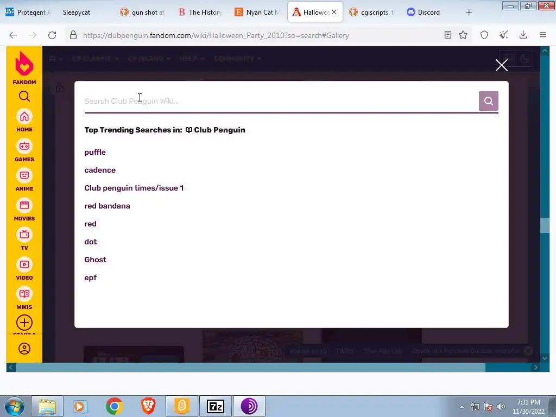Open Tor Browser taskbar icon
556x417 pixels.
click(x=249, y=406)
